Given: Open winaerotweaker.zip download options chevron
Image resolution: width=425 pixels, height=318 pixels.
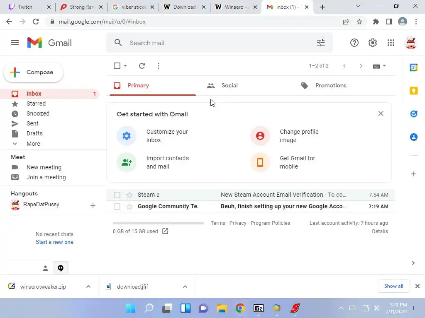Looking at the screenshot, I should pyautogui.click(x=88, y=287).
